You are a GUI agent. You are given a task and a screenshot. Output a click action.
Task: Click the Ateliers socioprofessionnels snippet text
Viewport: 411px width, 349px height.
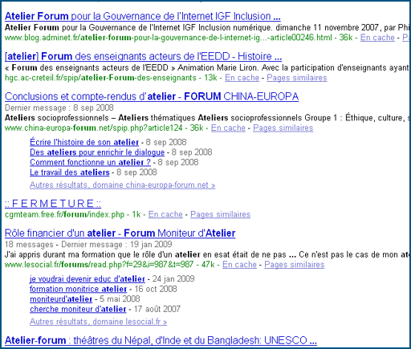[x=207, y=118]
